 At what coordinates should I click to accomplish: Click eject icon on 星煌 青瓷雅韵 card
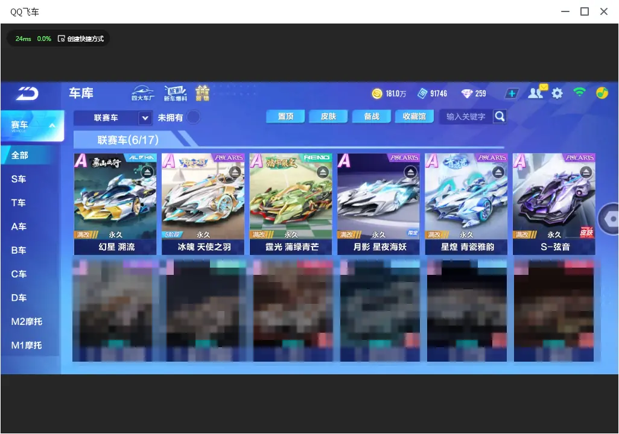[498, 172]
